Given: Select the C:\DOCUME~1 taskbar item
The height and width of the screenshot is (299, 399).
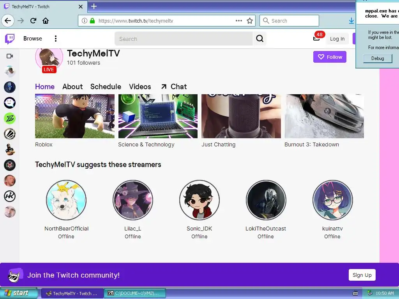Looking at the screenshot, I should point(135,294).
